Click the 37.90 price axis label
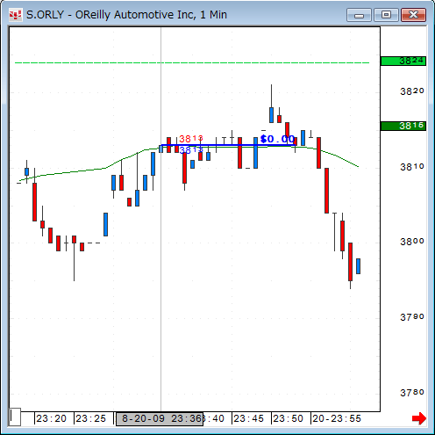 click(412, 317)
